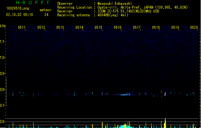Click the Receiving antenna label
Image resolution: width=201 pixels, height=128 pixels.
click(73, 15)
